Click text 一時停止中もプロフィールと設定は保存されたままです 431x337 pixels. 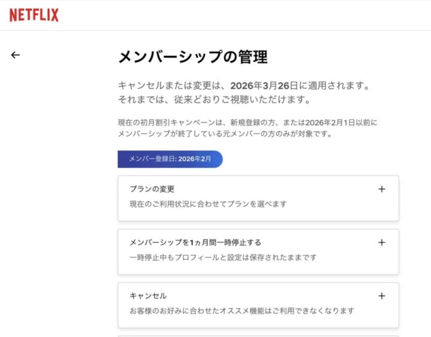coord(223,257)
